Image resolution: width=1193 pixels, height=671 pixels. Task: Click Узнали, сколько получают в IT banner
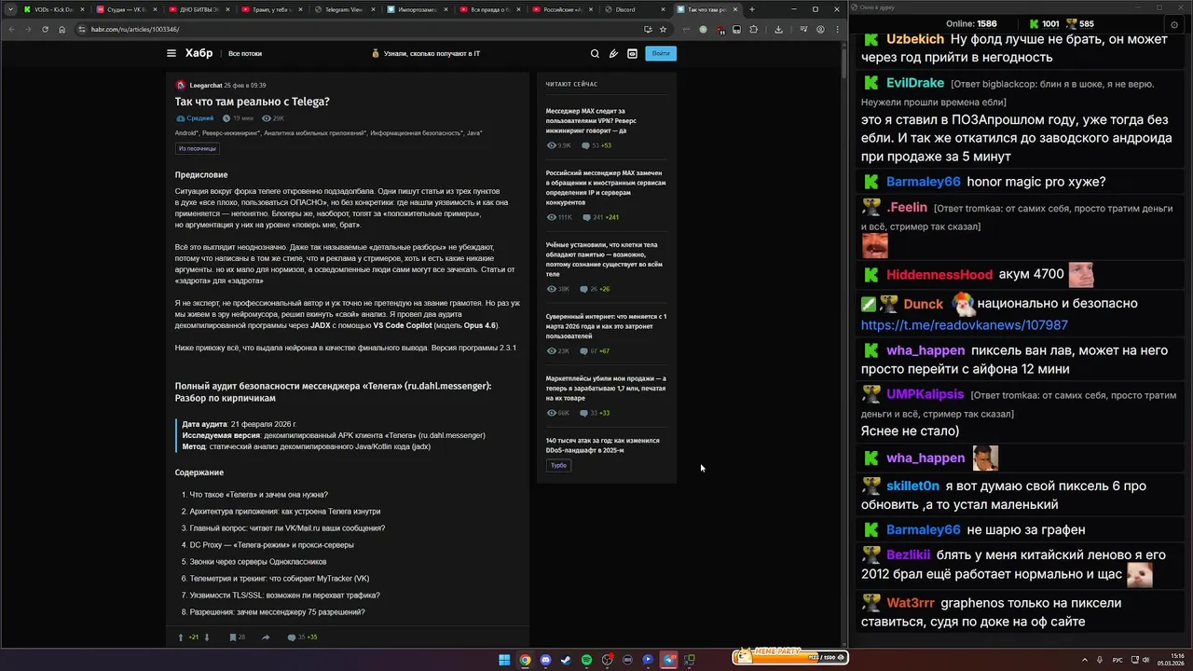425,54
